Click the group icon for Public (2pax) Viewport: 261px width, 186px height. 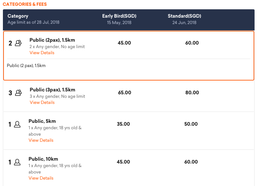coord(18,43)
